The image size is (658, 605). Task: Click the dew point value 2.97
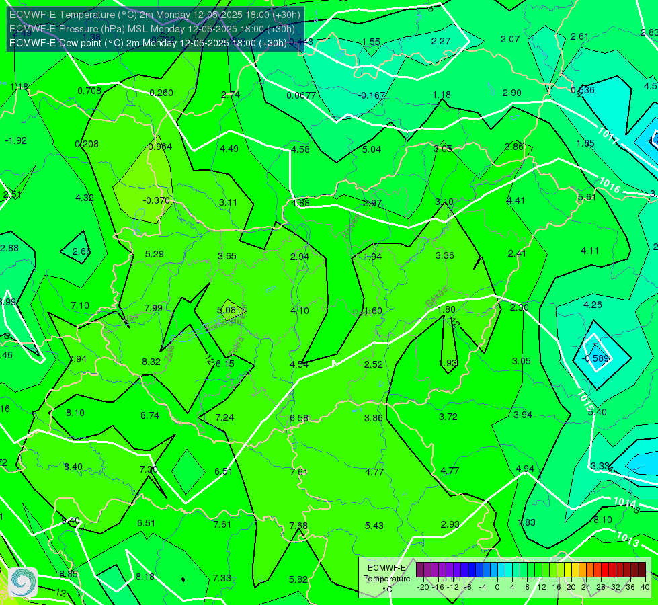tap(372, 203)
